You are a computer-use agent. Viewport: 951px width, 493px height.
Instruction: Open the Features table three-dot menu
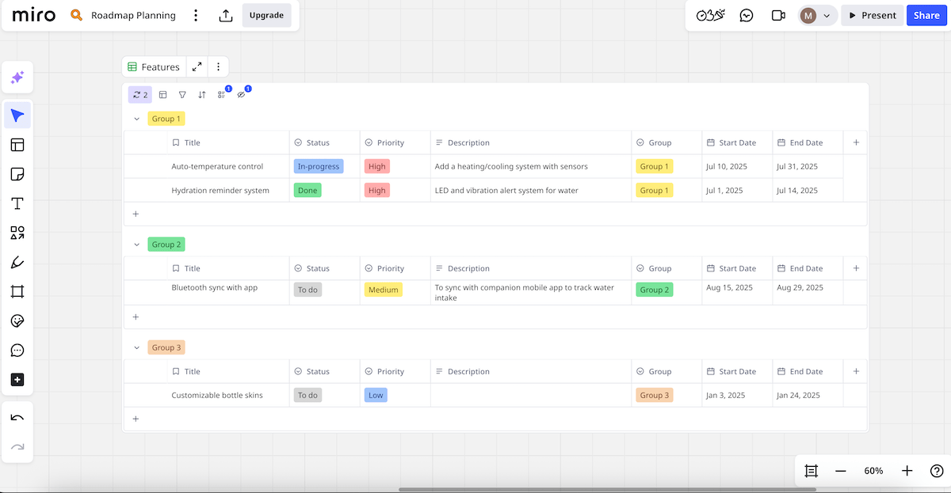[218, 67]
